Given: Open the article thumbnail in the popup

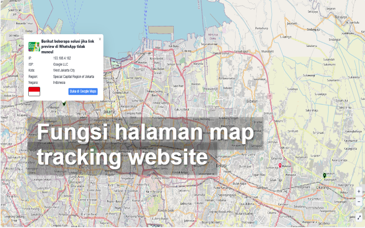Looking at the screenshot, I should (34, 46).
